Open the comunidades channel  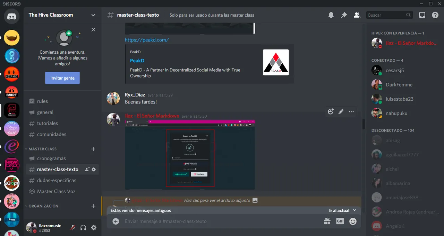[62, 134]
